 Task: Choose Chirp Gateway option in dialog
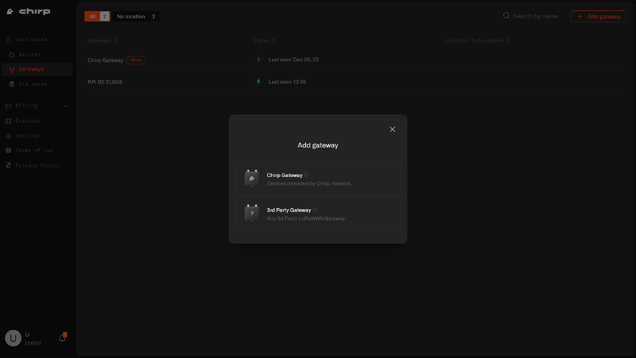pos(318,179)
